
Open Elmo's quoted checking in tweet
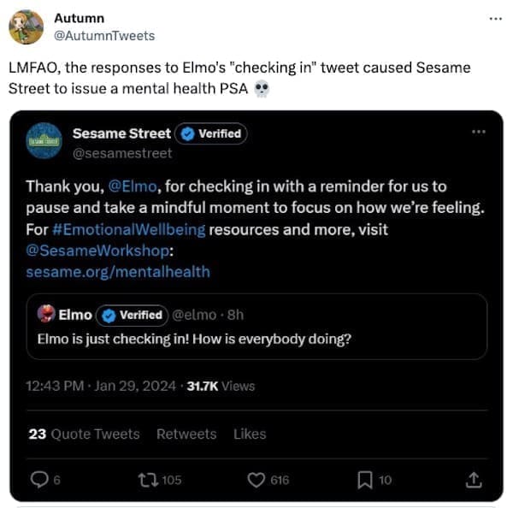[256, 338]
